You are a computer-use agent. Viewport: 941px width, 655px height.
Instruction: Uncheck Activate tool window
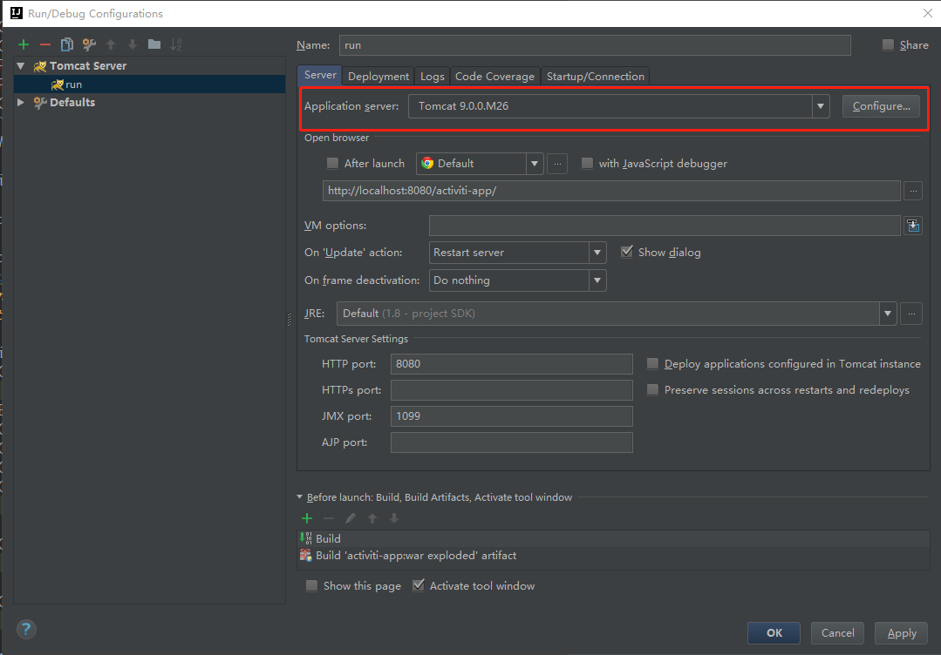(419, 585)
